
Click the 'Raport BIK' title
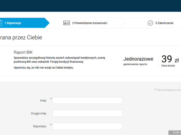[23, 52]
